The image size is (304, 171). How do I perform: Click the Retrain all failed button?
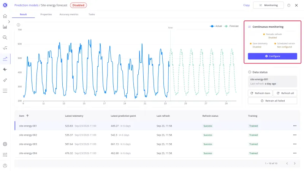272,101
